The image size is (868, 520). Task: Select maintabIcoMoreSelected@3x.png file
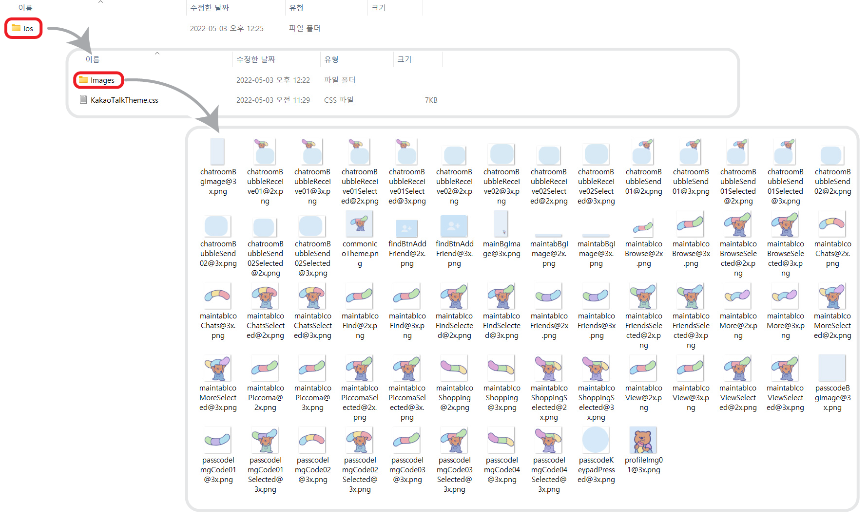(x=218, y=383)
